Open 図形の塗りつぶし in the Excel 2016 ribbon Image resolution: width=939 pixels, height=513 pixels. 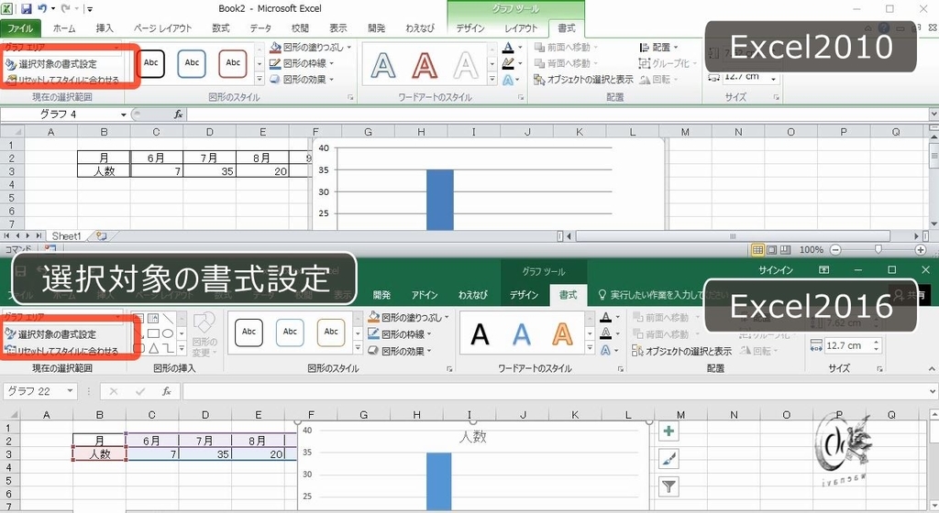tap(409, 317)
